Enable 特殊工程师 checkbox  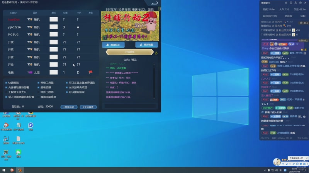coord(38,92)
